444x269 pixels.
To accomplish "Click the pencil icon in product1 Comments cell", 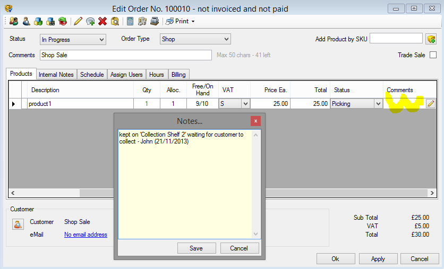I will coord(430,104).
